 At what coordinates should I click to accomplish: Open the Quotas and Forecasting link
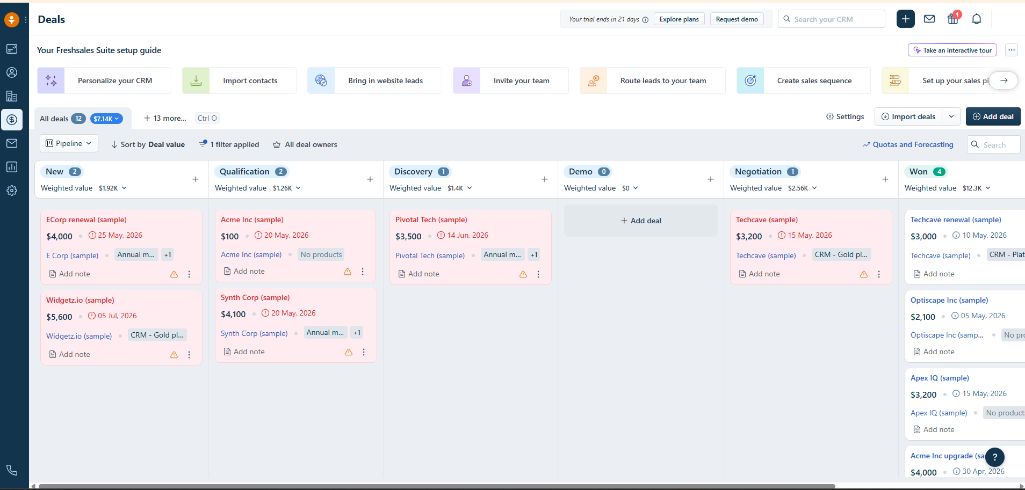[x=908, y=144]
